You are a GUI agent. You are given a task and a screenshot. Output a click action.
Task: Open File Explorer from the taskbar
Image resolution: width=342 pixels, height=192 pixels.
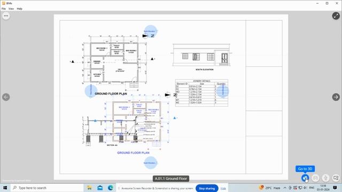pyautogui.click(x=89, y=188)
